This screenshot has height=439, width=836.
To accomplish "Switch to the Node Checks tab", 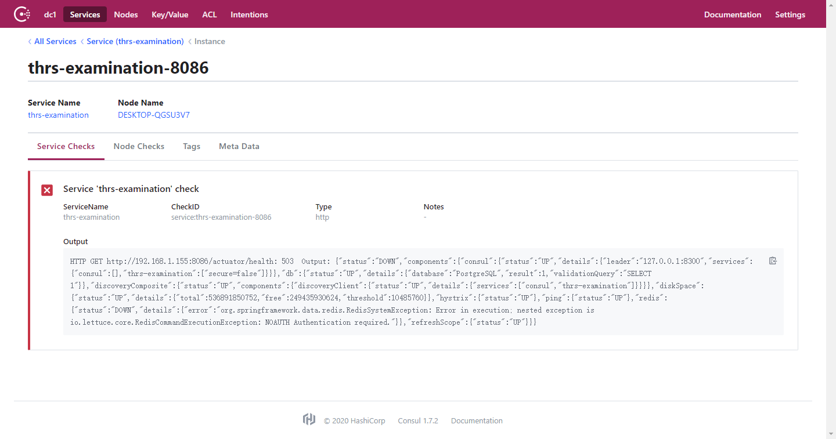I will pyautogui.click(x=139, y=146).
